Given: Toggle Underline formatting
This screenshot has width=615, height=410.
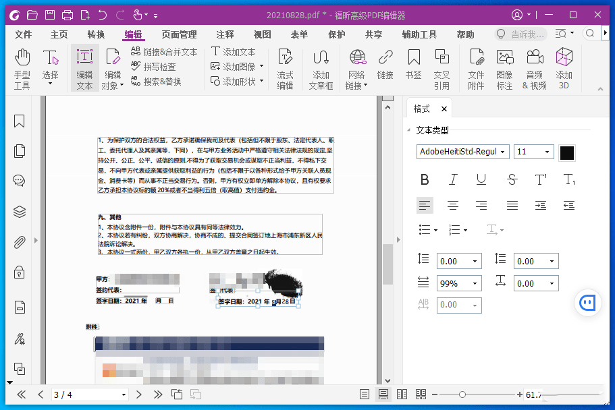Looking at the screenshot, I should 481,179.
